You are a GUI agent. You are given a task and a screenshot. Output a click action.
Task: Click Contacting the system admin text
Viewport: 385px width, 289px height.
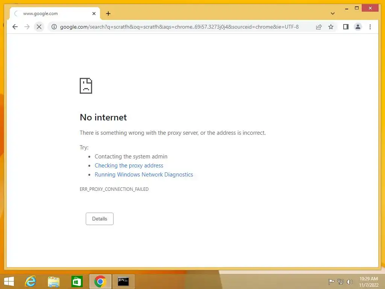point(131,157)
